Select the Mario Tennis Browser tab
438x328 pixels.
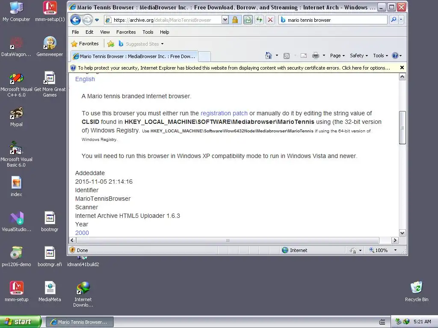134,56
